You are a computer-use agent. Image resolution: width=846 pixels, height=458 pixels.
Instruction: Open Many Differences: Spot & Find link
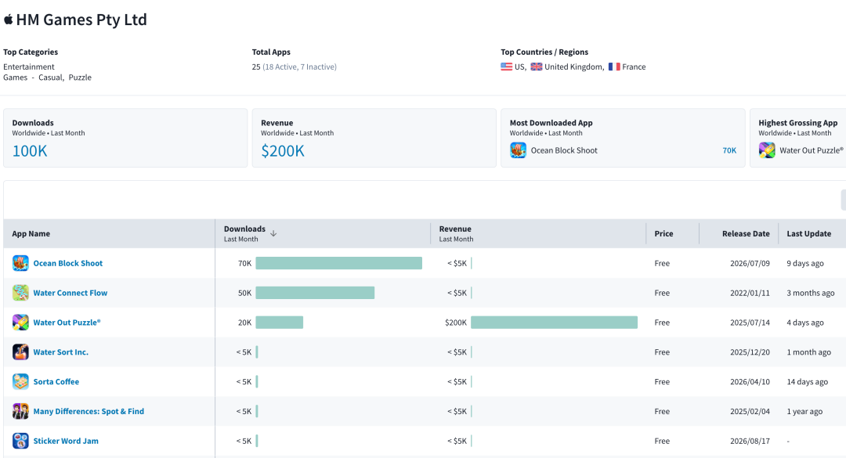(89, 412)
